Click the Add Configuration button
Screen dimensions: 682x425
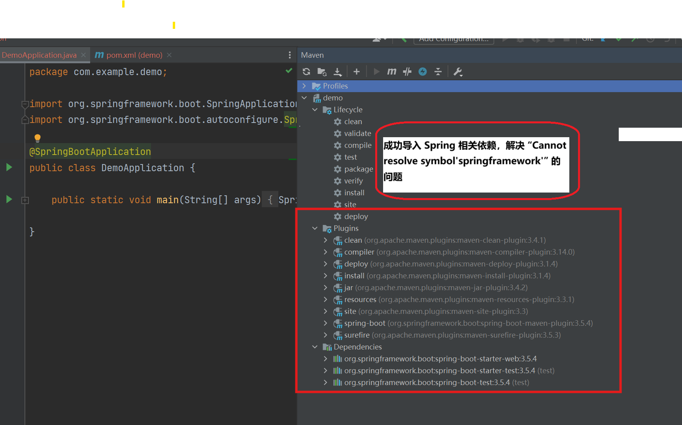454,40
